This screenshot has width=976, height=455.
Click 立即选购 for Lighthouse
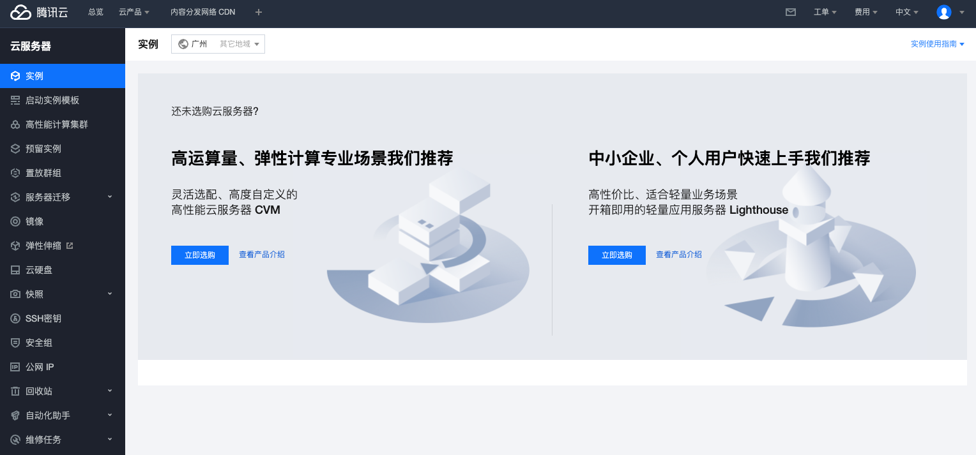click(617, 255)
